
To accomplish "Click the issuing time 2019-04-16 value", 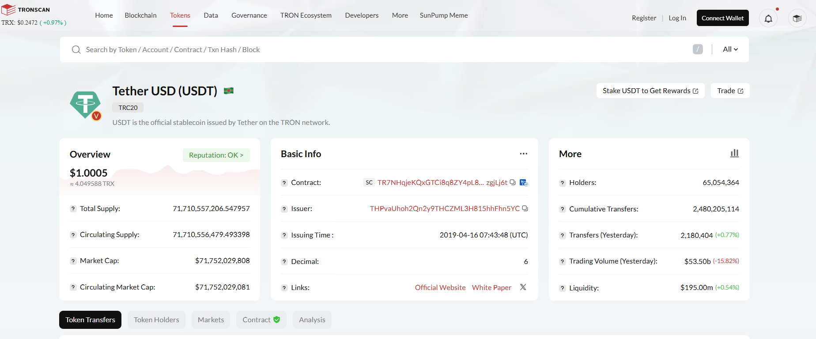I will (484, 235).
